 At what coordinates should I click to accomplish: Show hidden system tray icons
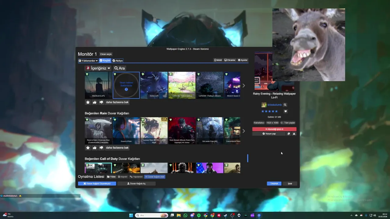(x=351, y=215)
